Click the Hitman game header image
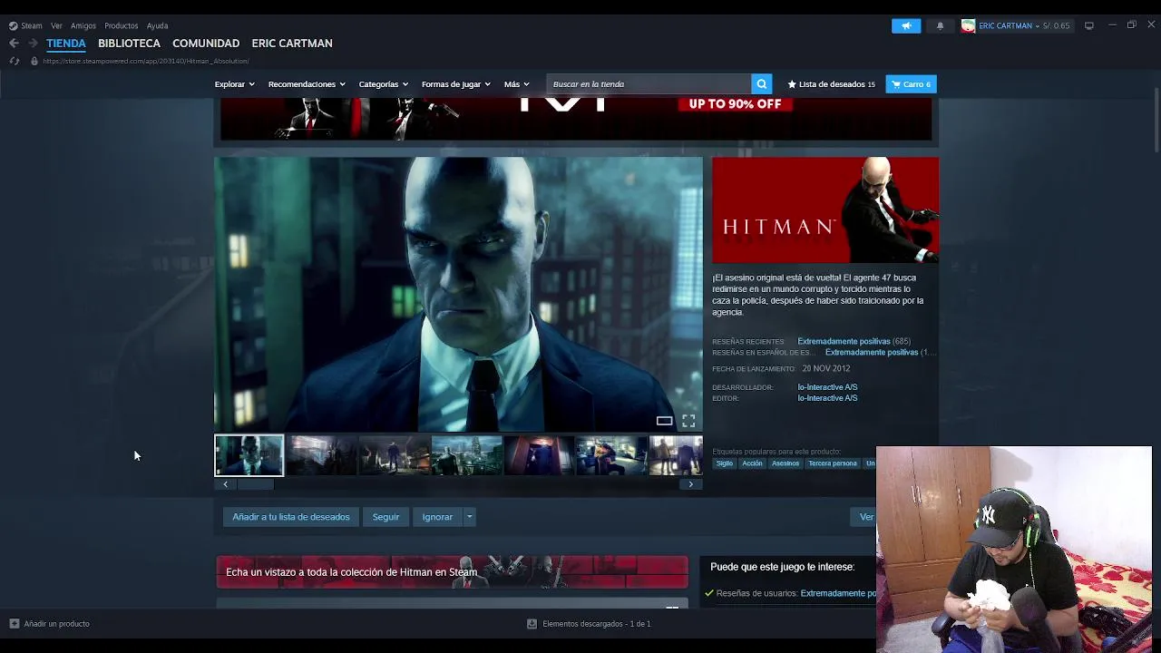Image resolution: width=1161 pixels, height=653 pixels. [825, 210]
